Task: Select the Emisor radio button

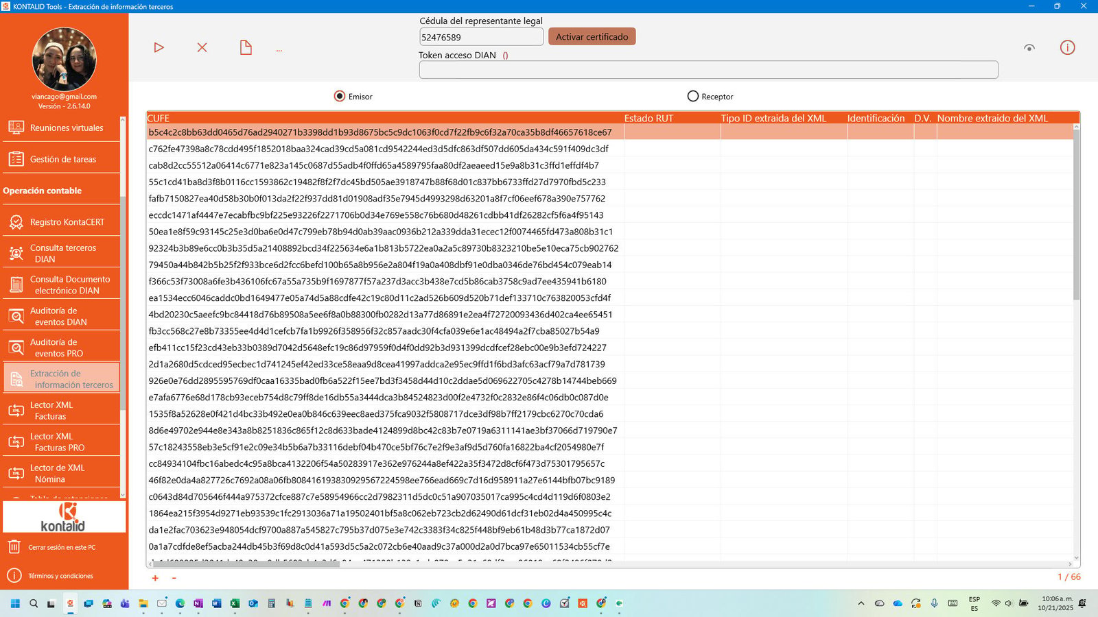Action: coord(340,96)
